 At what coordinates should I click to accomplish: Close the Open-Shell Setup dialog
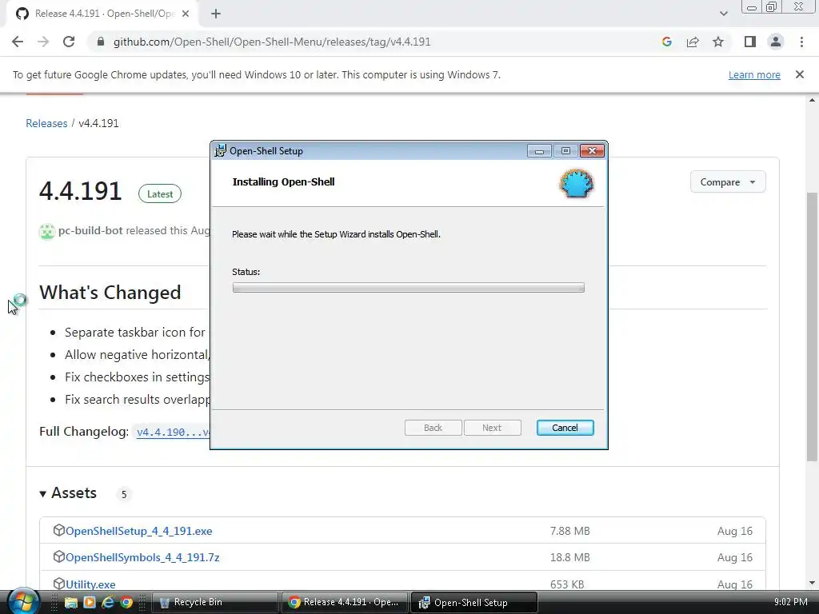click(x=593, y=151)
